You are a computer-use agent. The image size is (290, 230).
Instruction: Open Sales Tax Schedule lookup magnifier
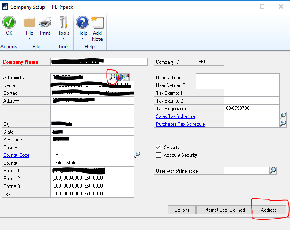click(x=283, y=116)
